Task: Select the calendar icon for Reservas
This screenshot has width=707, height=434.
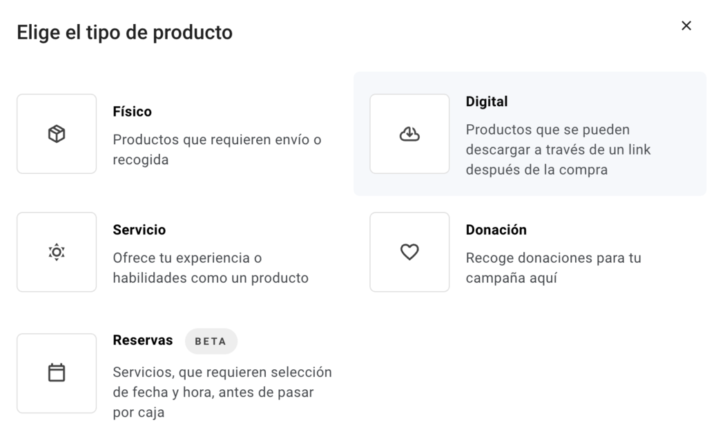Action: click(x=56, y=373)
